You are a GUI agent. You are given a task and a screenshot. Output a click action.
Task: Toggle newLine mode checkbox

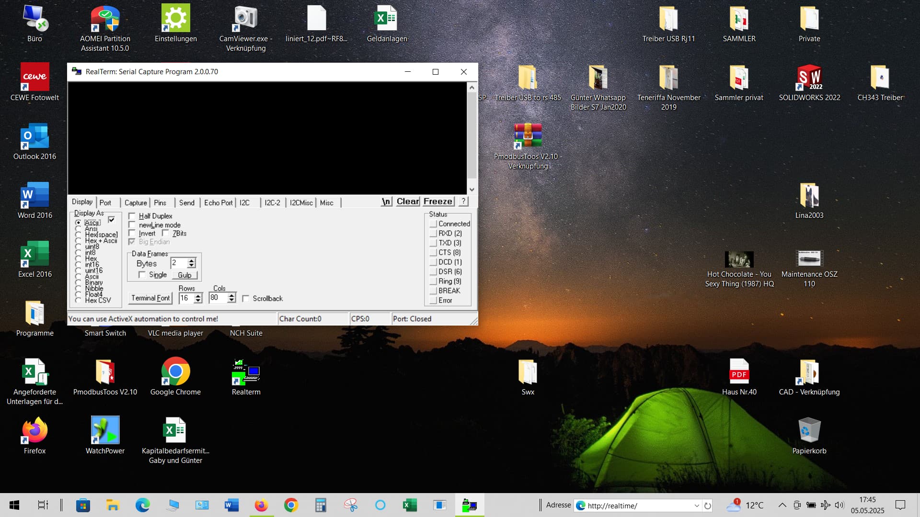pos(132,225)
